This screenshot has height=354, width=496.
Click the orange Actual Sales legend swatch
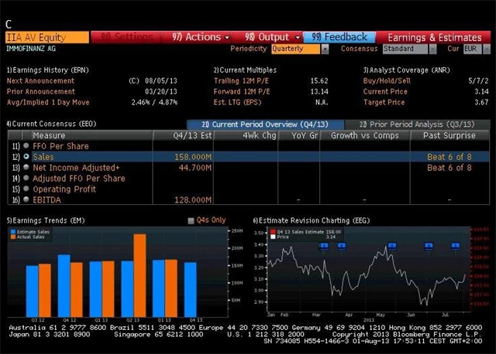(13, 237)
